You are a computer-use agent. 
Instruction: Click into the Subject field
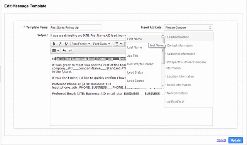pos(88,35)
